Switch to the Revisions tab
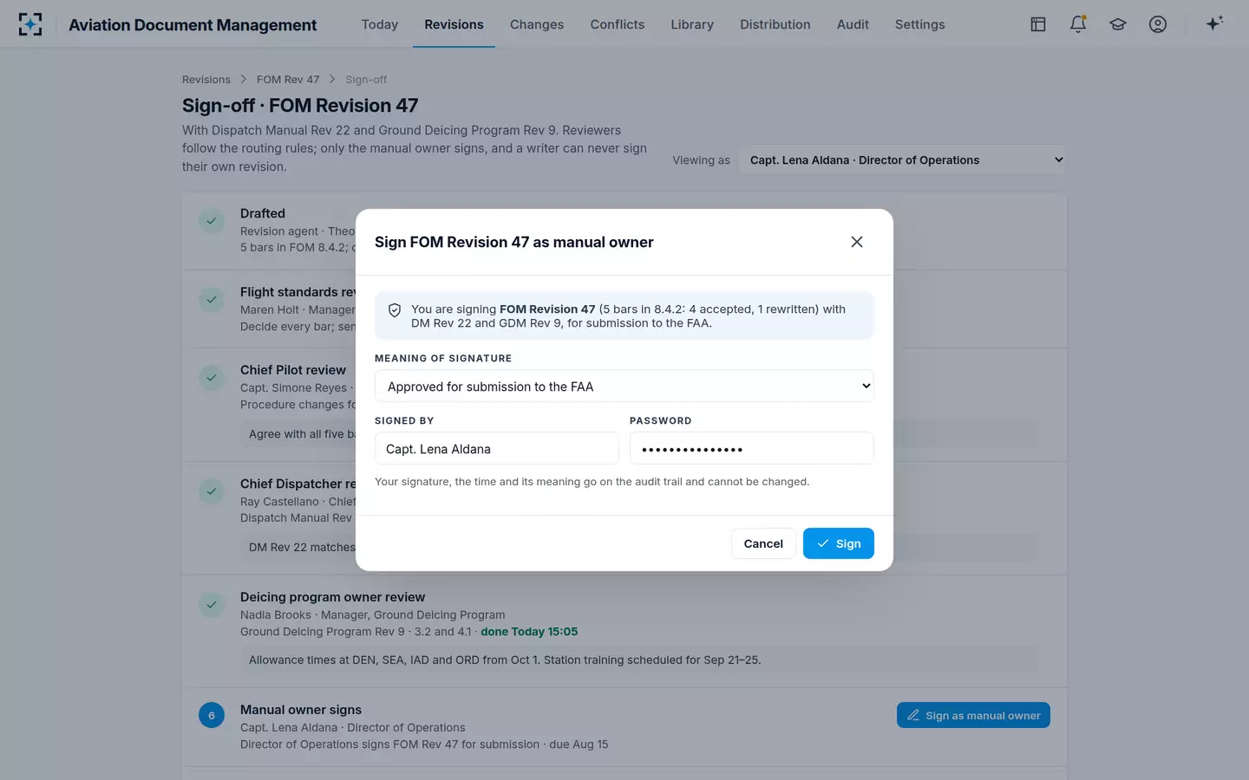This screenshot has width=1249, height=780. click(x=454, y=24)
